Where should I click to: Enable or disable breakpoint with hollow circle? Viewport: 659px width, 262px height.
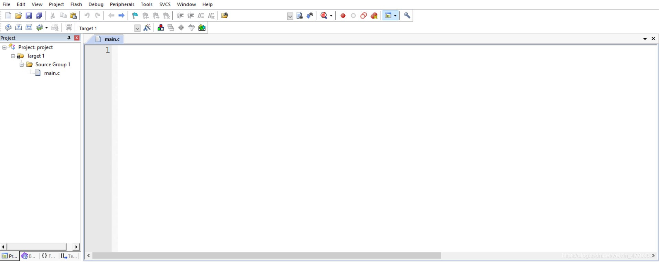tap(353, 15)
